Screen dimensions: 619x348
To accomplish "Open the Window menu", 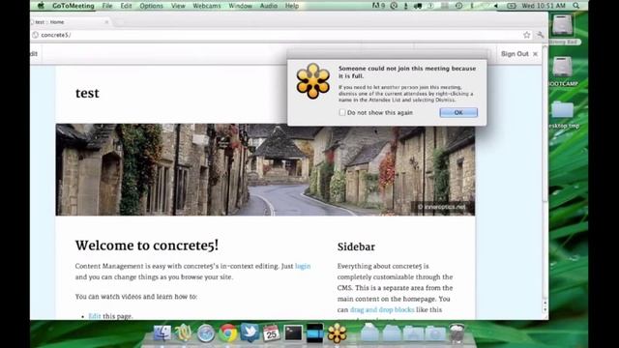I will point(241,6).
